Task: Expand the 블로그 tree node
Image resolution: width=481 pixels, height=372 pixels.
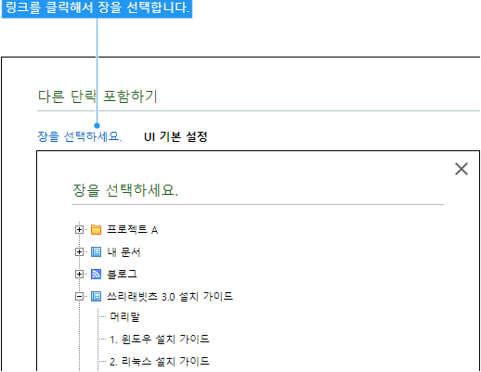Action: pos(79,275)
